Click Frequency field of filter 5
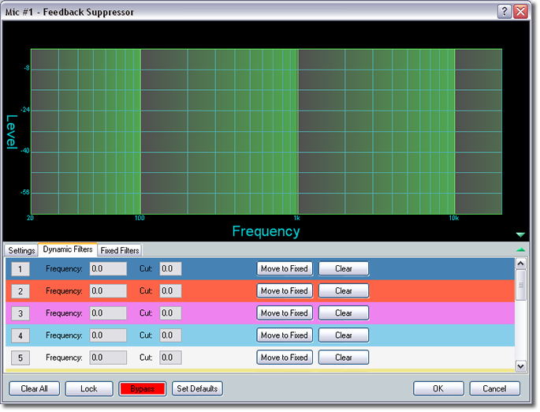Screen dimensions: 540x412 pyautogui.click(x=108, y=358)
